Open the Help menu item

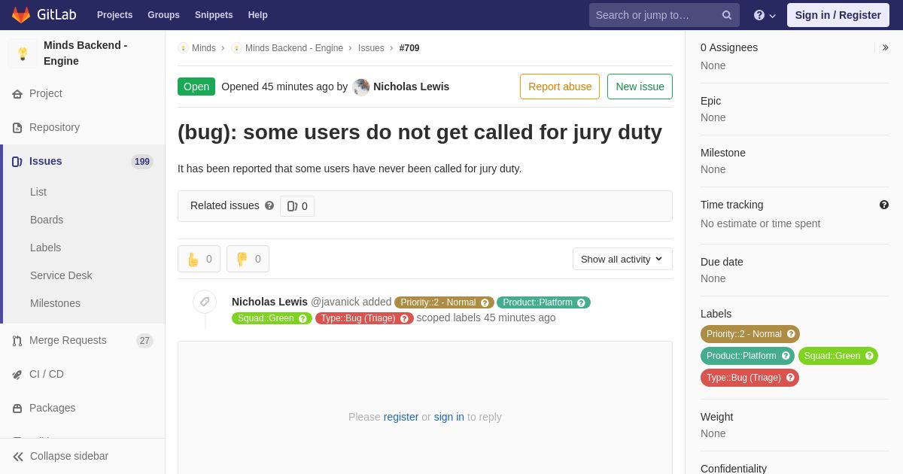click(x=258, y=15)
